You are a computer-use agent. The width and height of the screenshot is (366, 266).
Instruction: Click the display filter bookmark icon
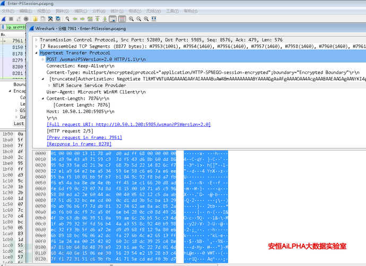(x=3, y=27)
